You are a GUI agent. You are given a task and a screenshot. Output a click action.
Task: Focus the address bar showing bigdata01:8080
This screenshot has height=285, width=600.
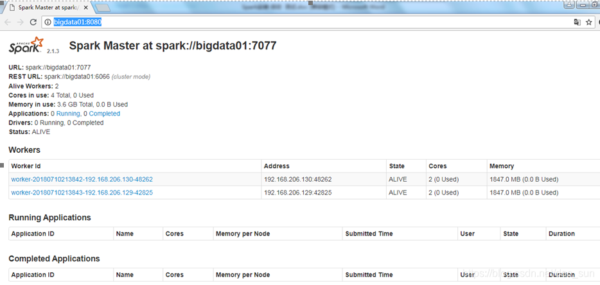(x=306, y=22)
